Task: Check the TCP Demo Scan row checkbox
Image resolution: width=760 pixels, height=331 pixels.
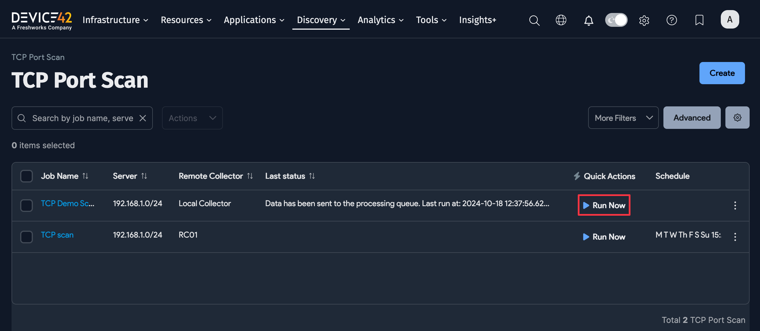Action: (x=26, y=205)
